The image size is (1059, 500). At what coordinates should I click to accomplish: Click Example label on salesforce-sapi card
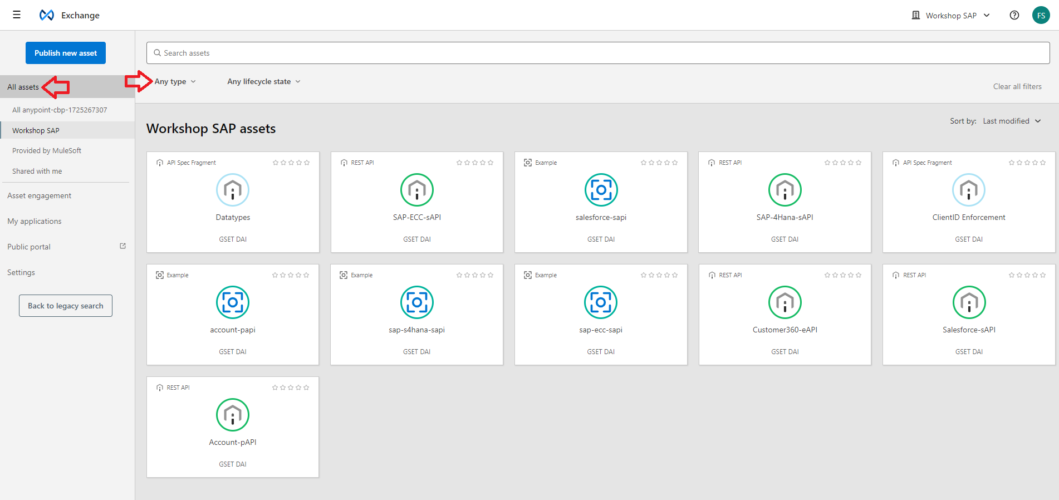(546, 163)
